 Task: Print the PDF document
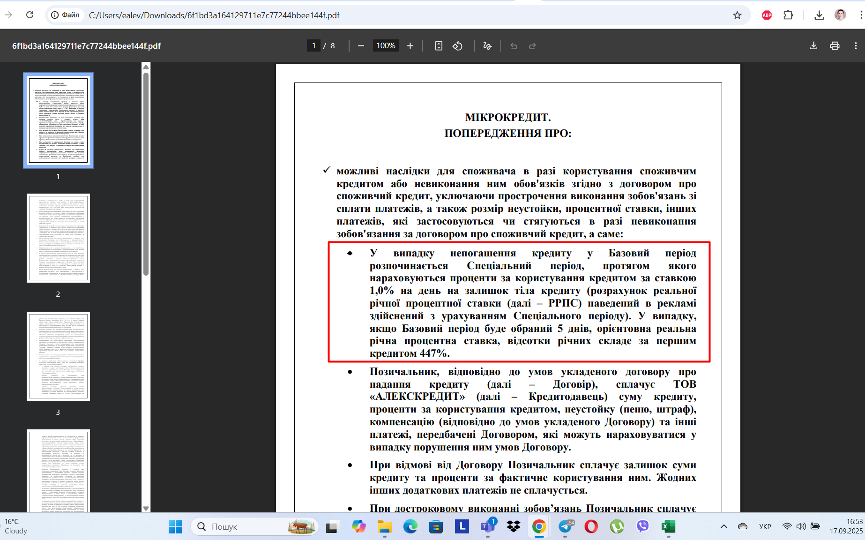(835, 46)
